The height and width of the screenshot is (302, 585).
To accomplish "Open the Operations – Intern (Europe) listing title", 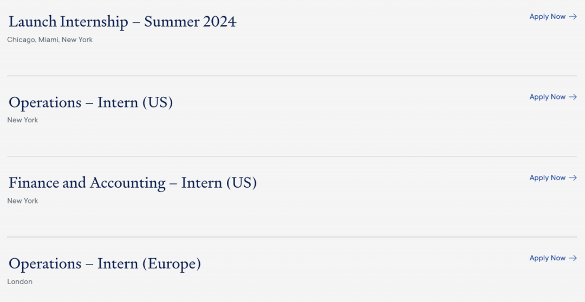I will tap(105, 264).
